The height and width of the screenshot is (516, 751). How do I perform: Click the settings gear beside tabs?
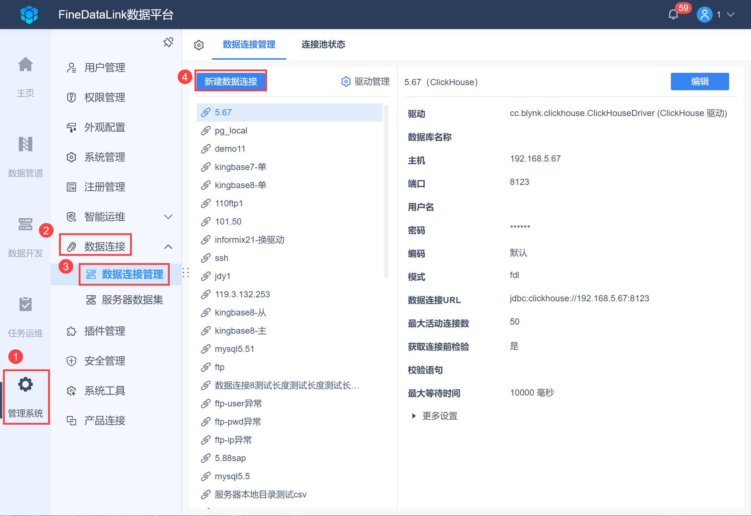(x=199, y=45)
